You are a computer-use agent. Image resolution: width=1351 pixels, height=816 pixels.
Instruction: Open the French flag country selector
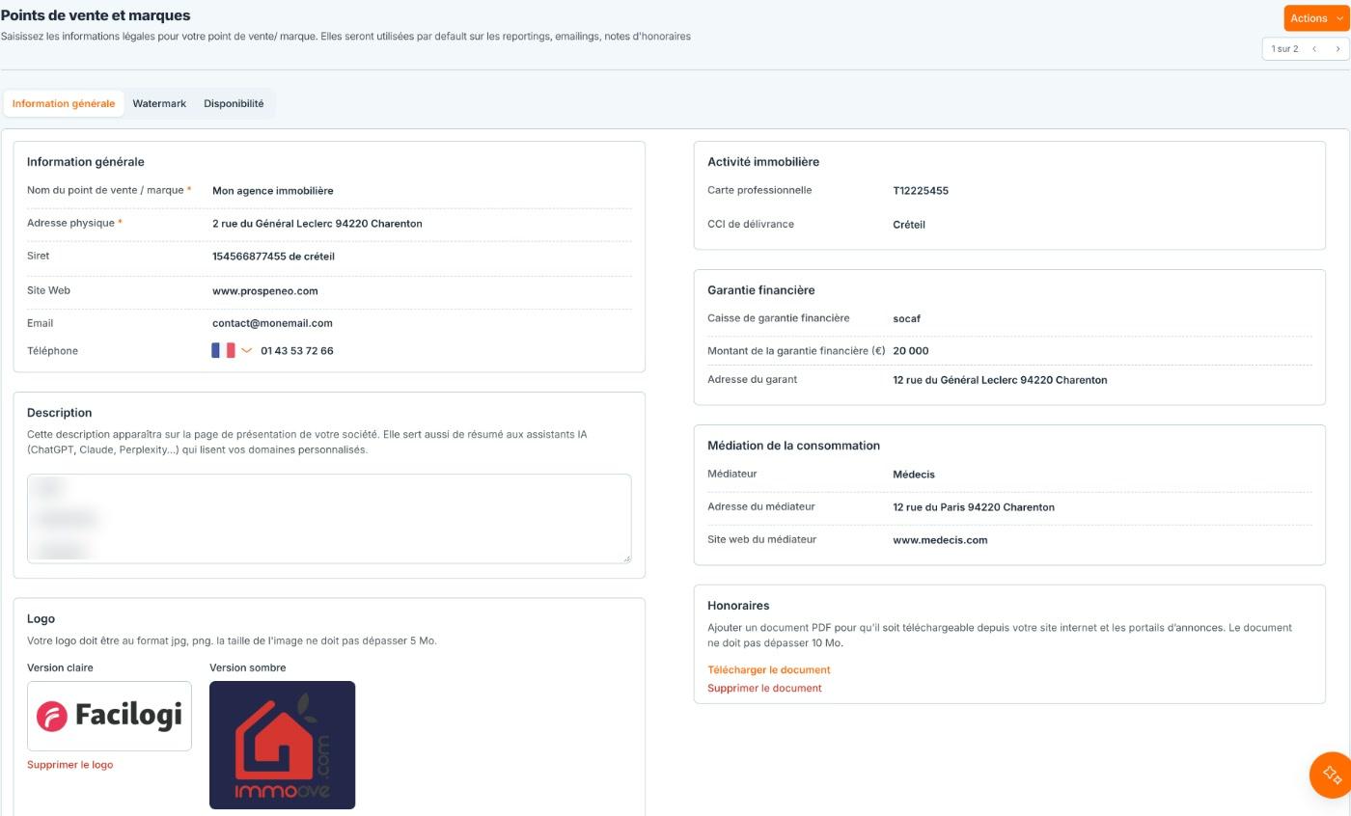[232, 351]
